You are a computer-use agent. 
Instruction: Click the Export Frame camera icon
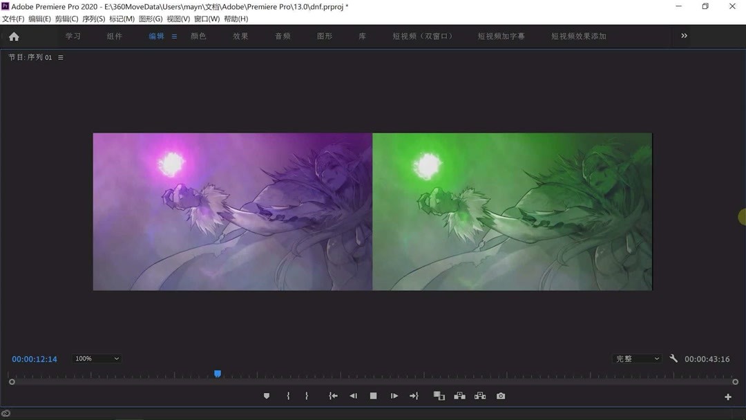pyautogui.click(x=500, y=396)
